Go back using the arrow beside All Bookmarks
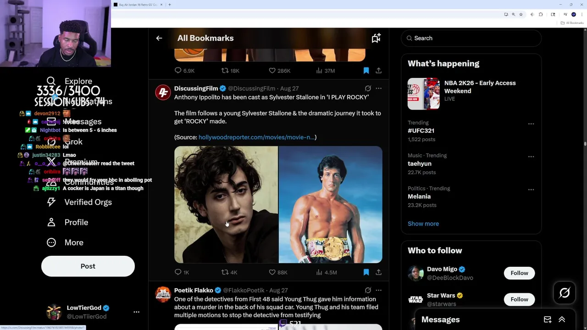This screenshot has width=587, height=330. (x=159, y=38)
